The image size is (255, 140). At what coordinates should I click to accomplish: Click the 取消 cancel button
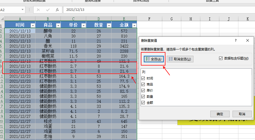[242, 114]
